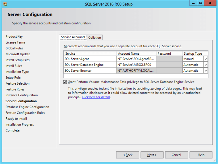Click the Help button
Screen dimensions: 218x164
click(x=201, y=155)
